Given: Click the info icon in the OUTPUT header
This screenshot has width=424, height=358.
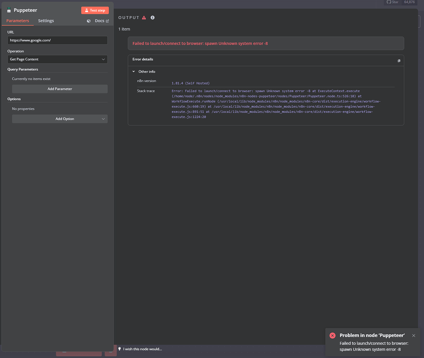Looking at the screenshot, I should [x=153, y=17].
